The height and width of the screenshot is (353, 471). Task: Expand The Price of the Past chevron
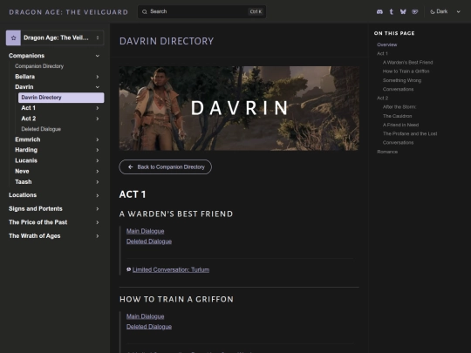[98, 222]
